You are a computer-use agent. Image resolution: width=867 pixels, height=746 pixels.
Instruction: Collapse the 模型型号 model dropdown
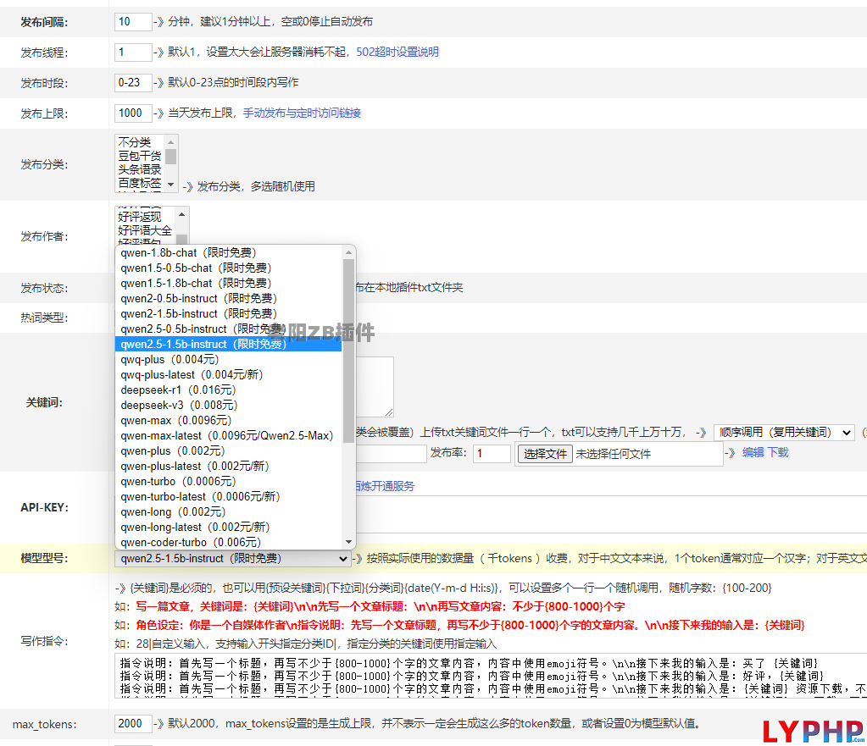[233, 559]
